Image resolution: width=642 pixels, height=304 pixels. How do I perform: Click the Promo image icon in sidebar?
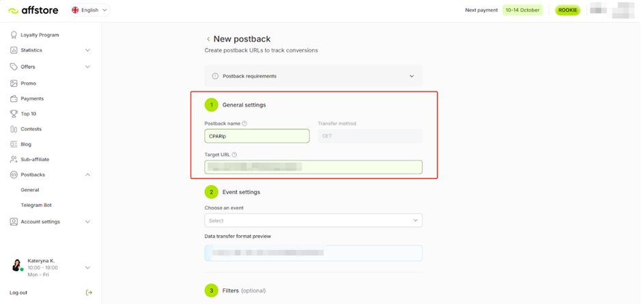(14, 83)
